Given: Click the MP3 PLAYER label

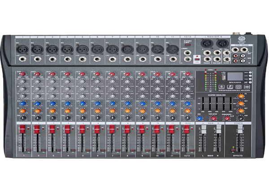Looking at the screenshot, I should point(235,82).
